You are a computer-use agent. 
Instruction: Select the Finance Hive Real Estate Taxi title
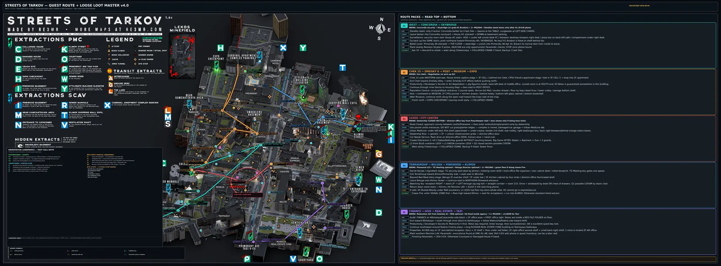(436, 211)
